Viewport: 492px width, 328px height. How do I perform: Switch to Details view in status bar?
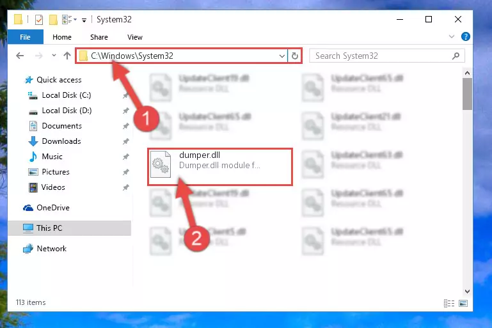click(449, 303)
